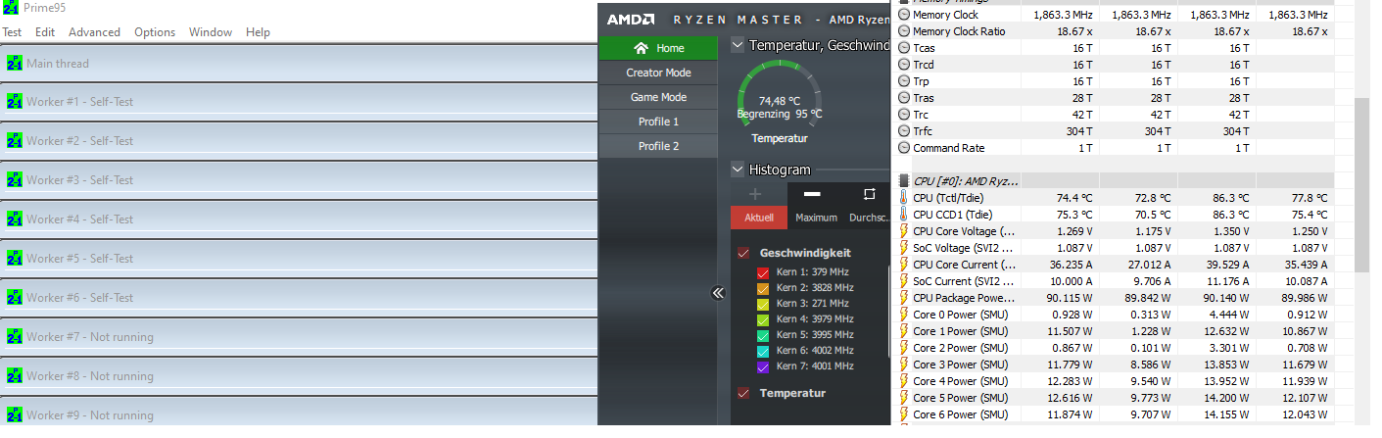The height and width of the screenshot is (438, 1382).
Task: Click the minus icon in the Histogram toolbar
Action: point(812,194)
